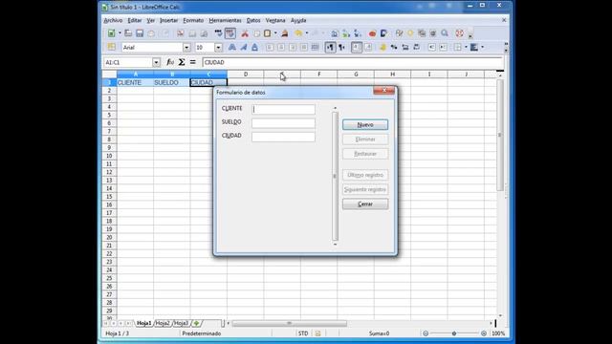
Task: Click the Show draw functions icon
Action: [x=383, y=33]
